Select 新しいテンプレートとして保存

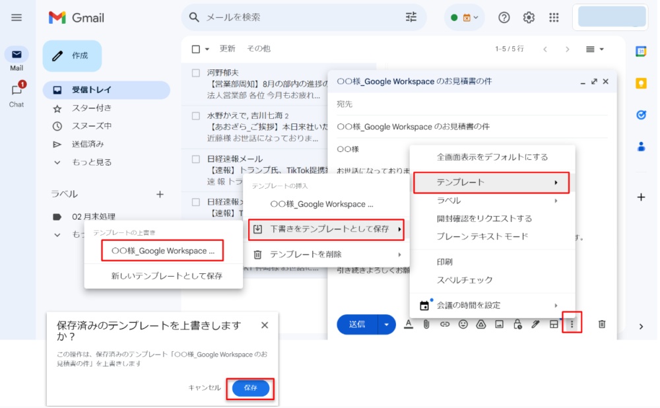coord(163,276)
